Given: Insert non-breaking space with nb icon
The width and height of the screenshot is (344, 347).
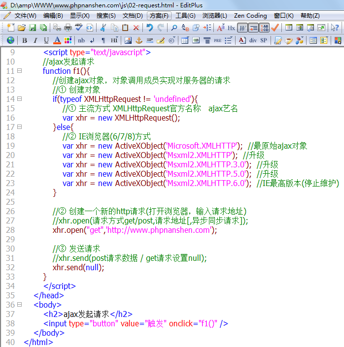Looking at the screenshot, I should pos(81,40).
